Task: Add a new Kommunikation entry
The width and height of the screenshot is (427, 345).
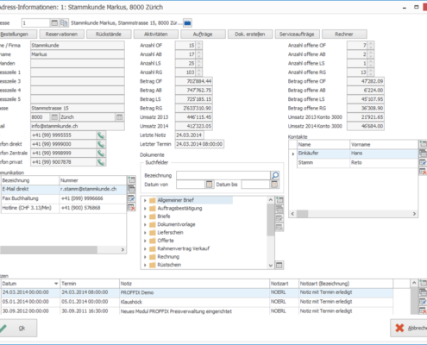Action: tap(131, 180)
